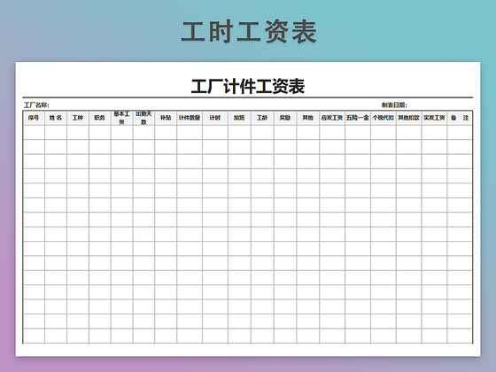Select the 实发工资 column header
496x372 pixels.
[x=434, y=118]
